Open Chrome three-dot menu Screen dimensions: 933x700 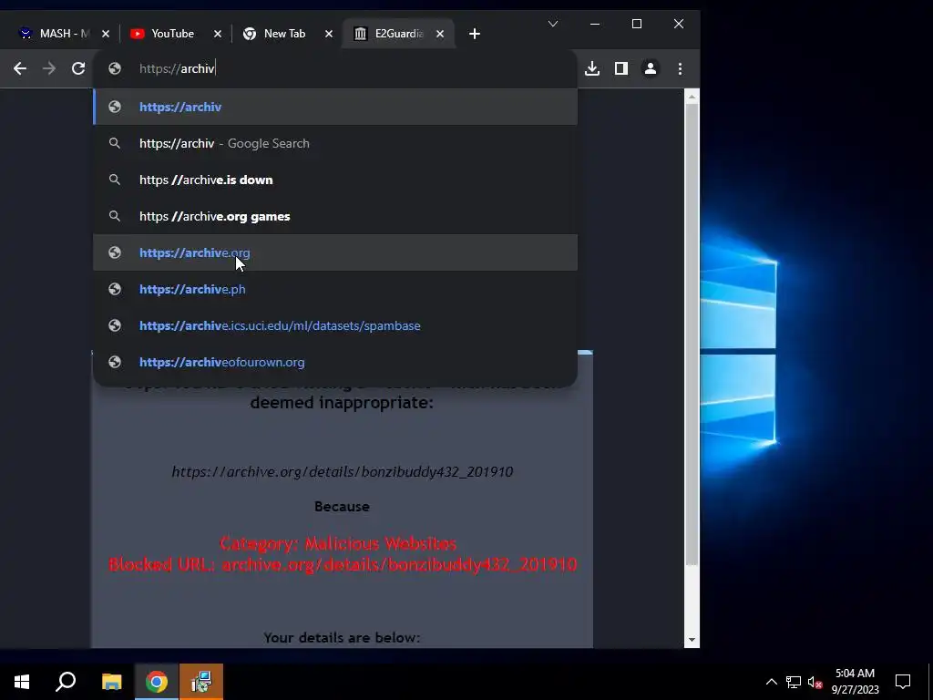pyautogui.click(x=680, y=68)
